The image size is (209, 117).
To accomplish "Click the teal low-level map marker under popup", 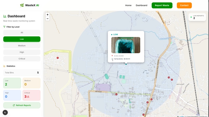I will click(x=126, y=64).
